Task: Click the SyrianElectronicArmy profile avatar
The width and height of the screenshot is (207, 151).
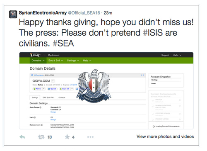Action: tap(13, 15)
